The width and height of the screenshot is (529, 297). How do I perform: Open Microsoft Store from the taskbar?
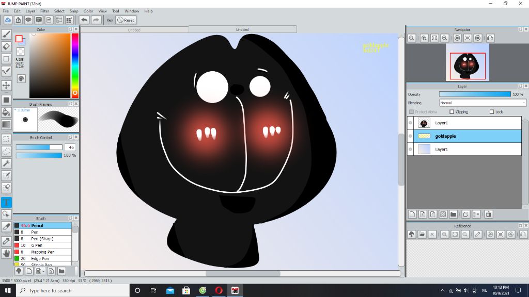(186, 290)
